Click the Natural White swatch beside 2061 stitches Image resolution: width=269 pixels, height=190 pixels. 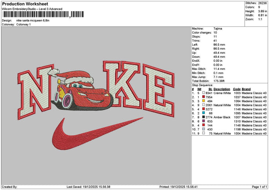(204, 105)
